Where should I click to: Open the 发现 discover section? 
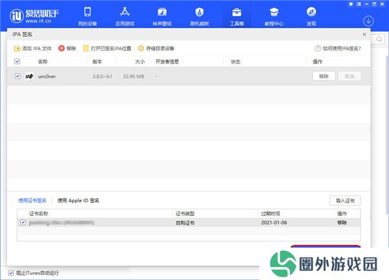311,16
